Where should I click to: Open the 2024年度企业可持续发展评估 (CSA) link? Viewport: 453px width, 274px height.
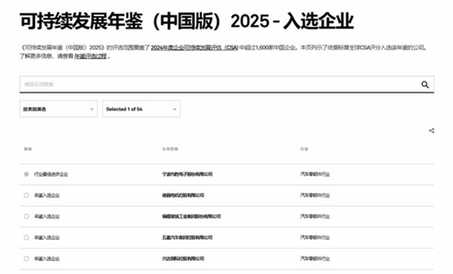point(194,47)
